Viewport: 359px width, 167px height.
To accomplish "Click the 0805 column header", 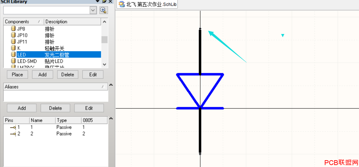I will pos(94,120).
